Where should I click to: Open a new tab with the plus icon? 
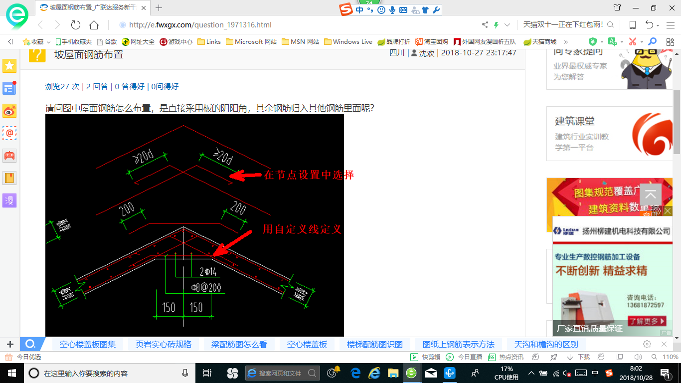(x=159, y=8)
